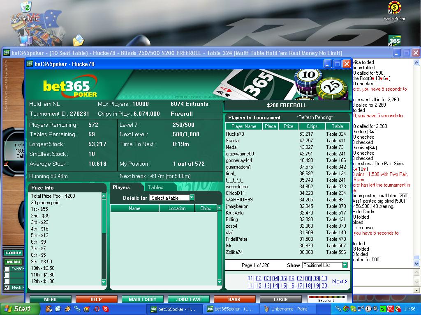Jump to players page 05 link
This screenshot has width=421, height=315.
tap(283, 278)
